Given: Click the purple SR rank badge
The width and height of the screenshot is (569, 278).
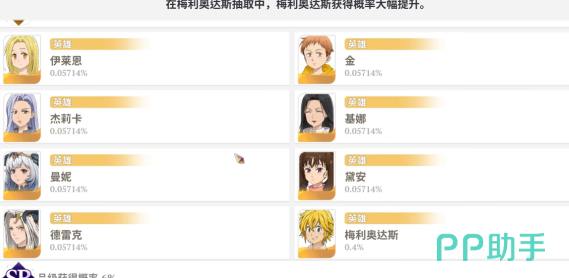Looking at the screenshot, I should pyautogui.click(x=19, y=271).
